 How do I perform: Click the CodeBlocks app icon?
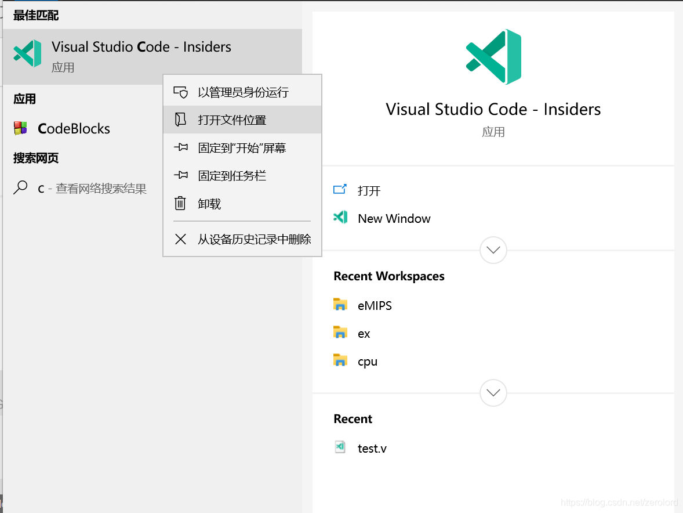[x=21, y=128]
